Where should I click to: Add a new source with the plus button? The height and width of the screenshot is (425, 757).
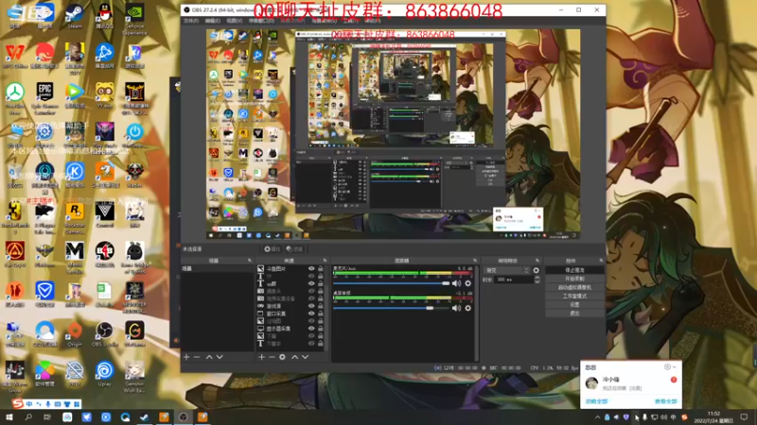pyautogui.click(x=261, y=357)
